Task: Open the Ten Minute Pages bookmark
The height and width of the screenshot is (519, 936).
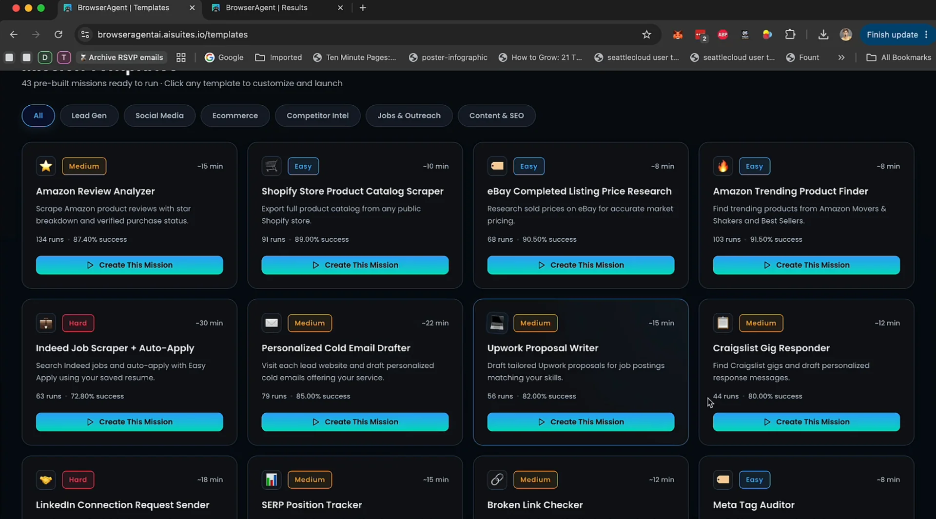Action: [354, 58]
